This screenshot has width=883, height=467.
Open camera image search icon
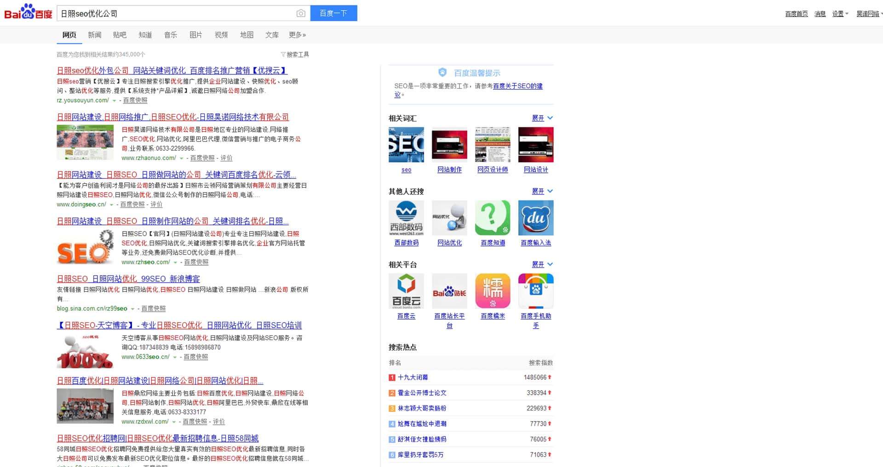301,13
